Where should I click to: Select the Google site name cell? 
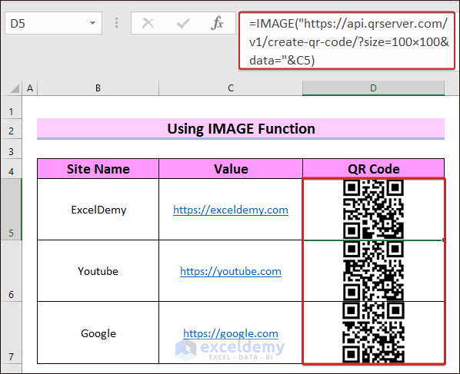98,333
